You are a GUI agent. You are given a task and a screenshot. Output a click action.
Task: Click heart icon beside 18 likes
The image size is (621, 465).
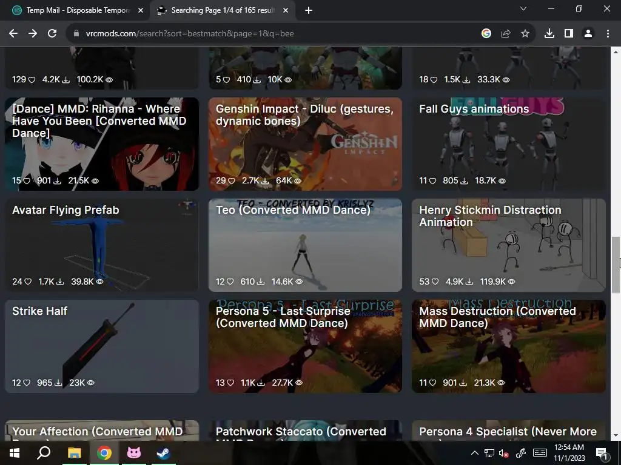click(x=434, y=80)
